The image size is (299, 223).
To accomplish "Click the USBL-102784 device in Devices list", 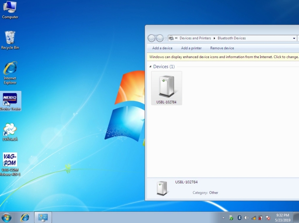I will point(167,88).
